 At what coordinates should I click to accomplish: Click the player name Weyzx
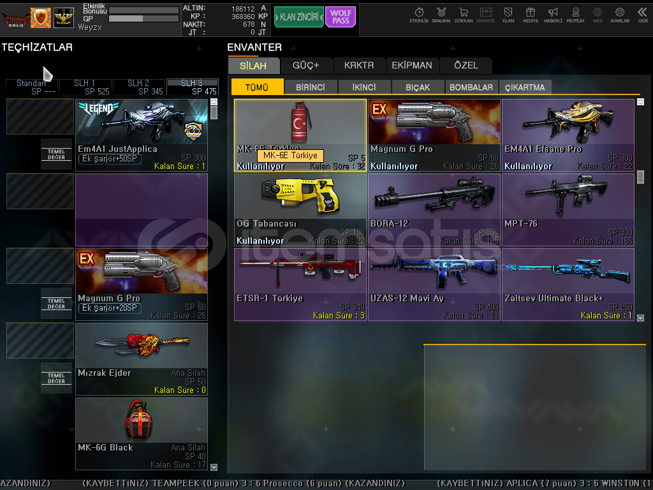pyautogui.click(x=90, y=27)
